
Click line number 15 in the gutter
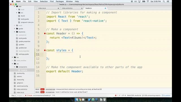click(38, 71)
